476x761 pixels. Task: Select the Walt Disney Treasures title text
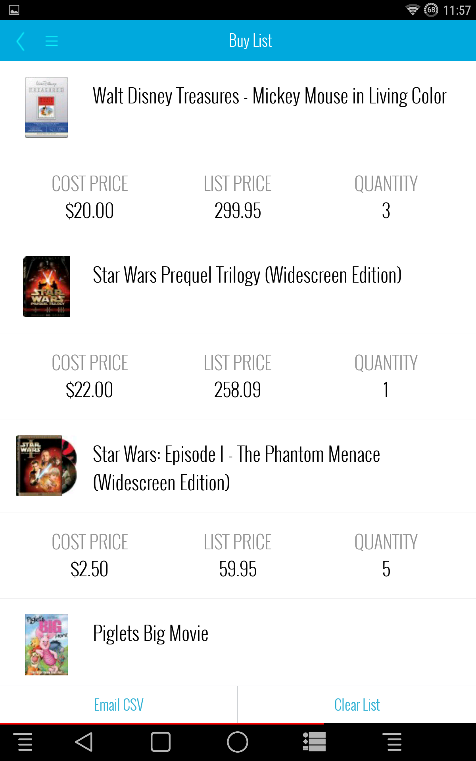pyautogui.click(x=270, y=96)
